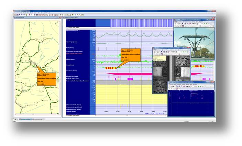Click green next arrow in rail photo viewer
242x146 pixels.
click(185, 52)
